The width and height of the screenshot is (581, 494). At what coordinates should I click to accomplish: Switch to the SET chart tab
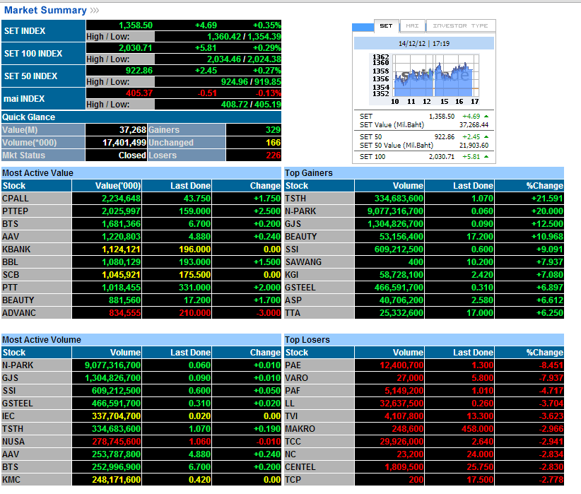coord(386,26)
